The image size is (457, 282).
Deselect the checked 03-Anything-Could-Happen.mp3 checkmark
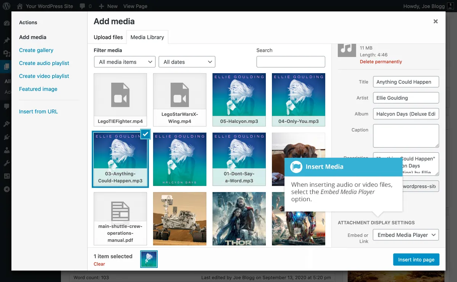(145, 134)
